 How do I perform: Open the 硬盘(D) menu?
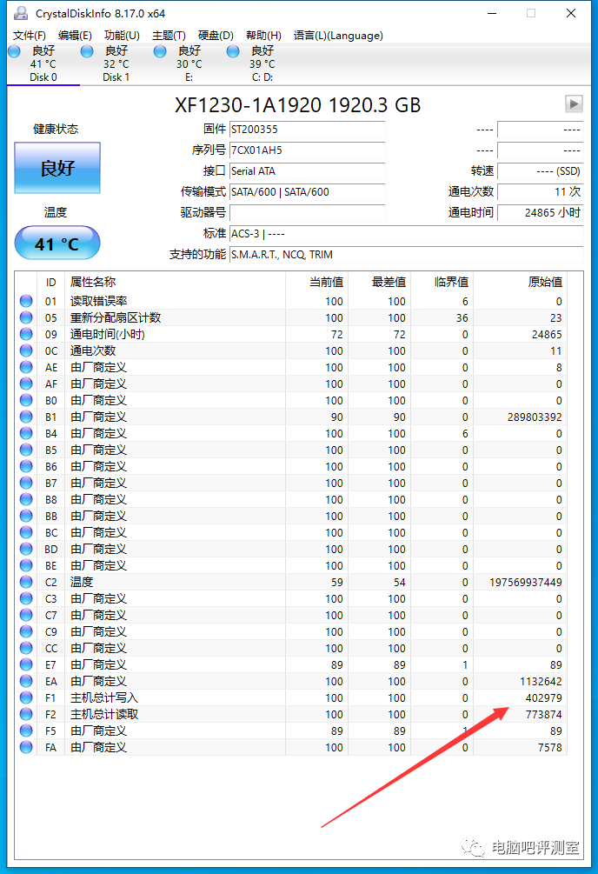coord(216,36)
